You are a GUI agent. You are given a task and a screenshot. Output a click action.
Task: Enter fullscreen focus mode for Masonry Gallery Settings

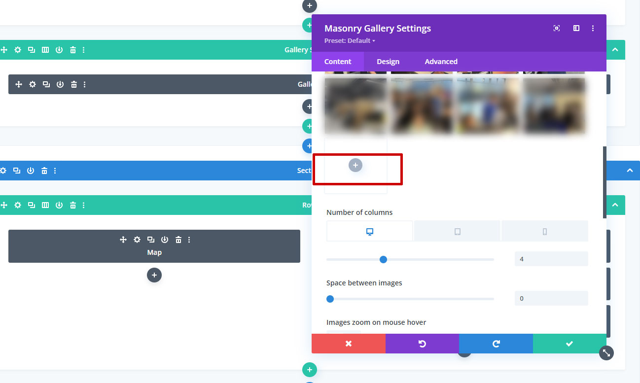point(557,28)
